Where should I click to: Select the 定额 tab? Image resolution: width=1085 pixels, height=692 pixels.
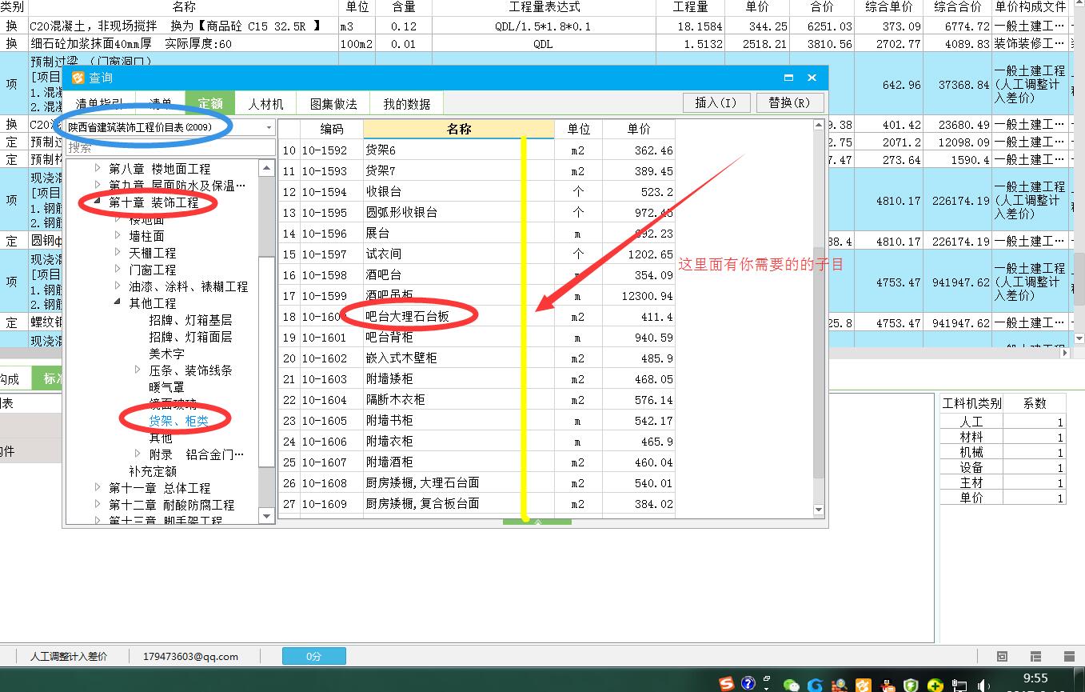210,104
